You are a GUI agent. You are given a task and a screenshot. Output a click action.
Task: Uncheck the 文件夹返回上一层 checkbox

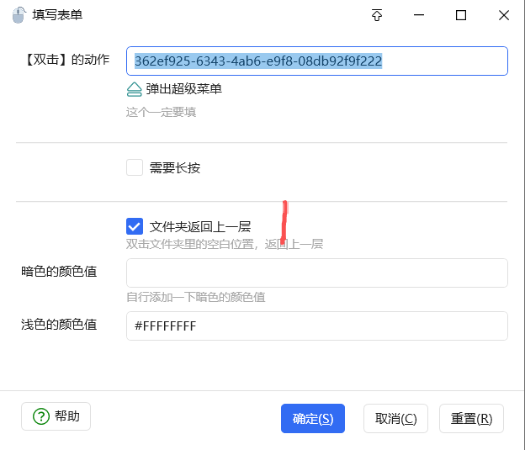tap(135, 226)
